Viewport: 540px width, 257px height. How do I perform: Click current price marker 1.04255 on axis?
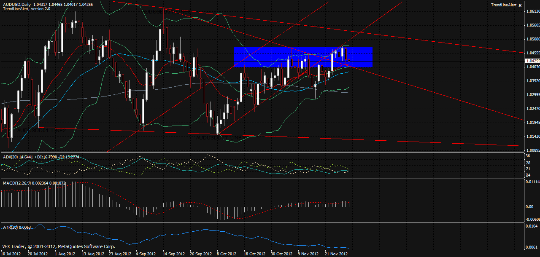coord(532,61)
